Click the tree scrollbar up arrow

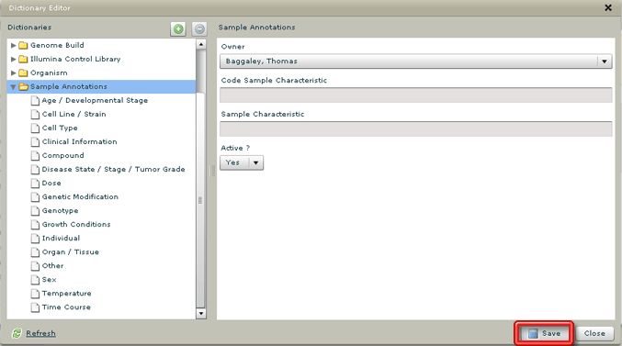(201, 44)
